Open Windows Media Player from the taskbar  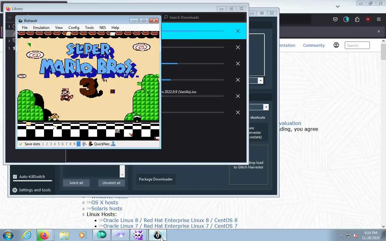82,235
